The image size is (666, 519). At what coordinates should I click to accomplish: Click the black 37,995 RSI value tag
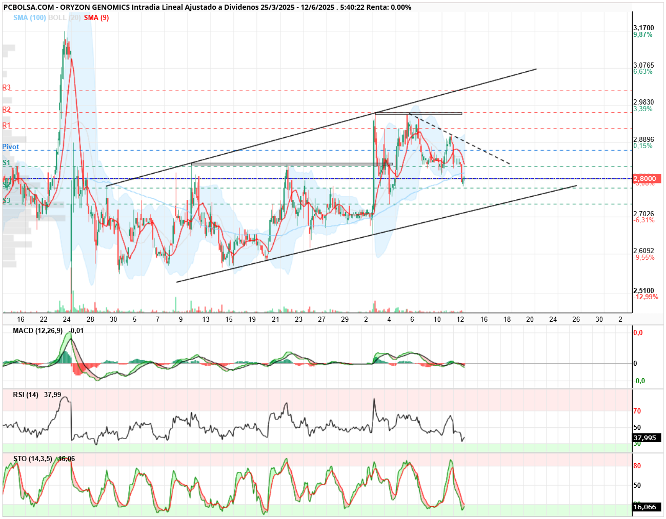[647, 438]
